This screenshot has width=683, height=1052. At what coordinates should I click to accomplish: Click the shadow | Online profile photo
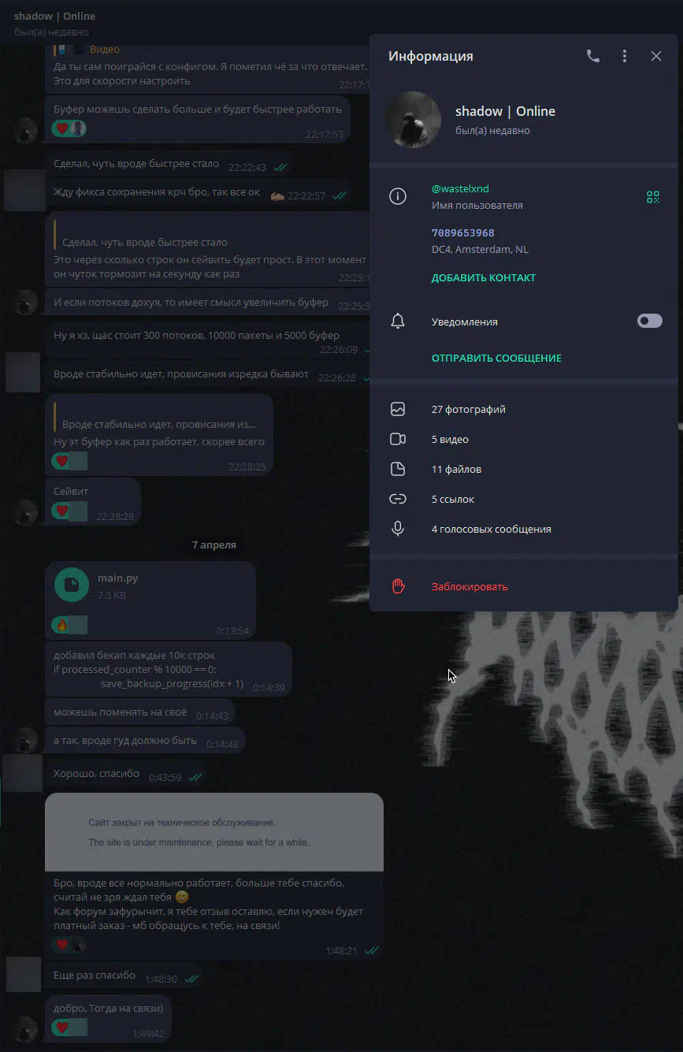[x=413, y=120]
